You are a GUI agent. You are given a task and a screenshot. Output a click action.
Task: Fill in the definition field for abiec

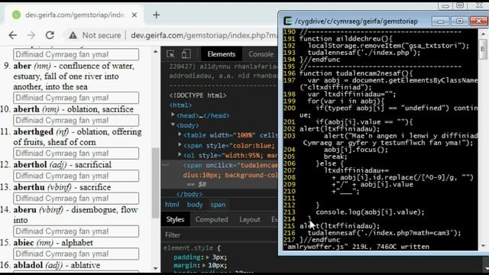[76, 254]
